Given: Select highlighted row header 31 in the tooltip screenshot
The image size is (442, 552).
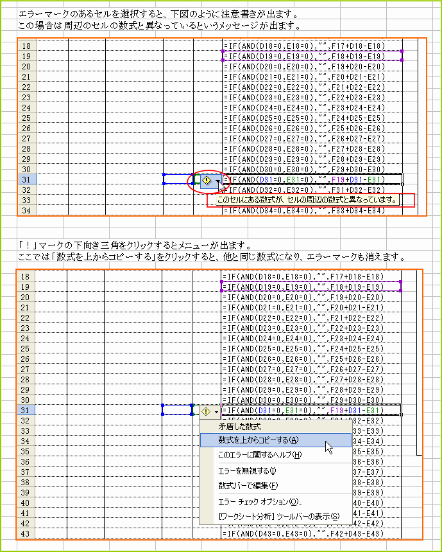Looking at the screenshot, I should coord(27,179).
